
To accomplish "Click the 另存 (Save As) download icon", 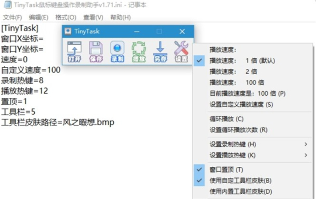I will click(x=160, y=52).
